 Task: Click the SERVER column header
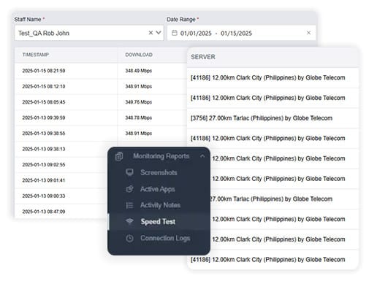click(x=203, y=57)
